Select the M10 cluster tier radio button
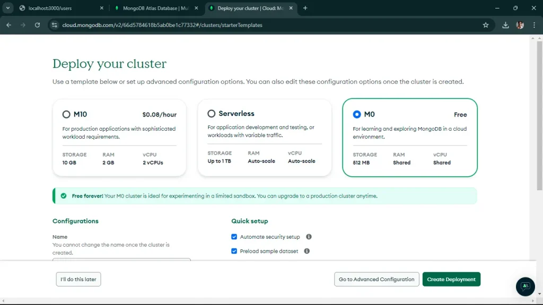 [66, 114]
